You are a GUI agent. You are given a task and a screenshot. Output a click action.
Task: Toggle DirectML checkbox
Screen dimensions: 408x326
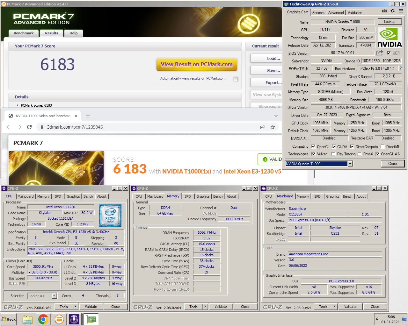(x=382, y=147)
